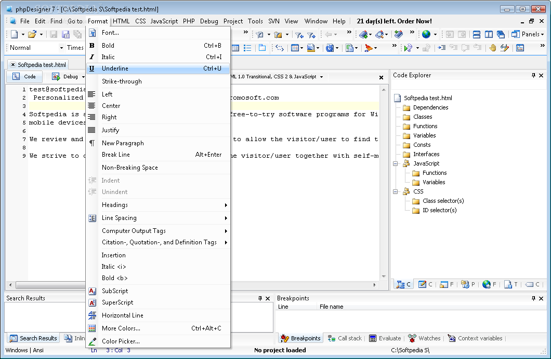The height and width of the screenshot is (359, 551).
Task: Click the Font... menu entry
Action: coord(158,33)
